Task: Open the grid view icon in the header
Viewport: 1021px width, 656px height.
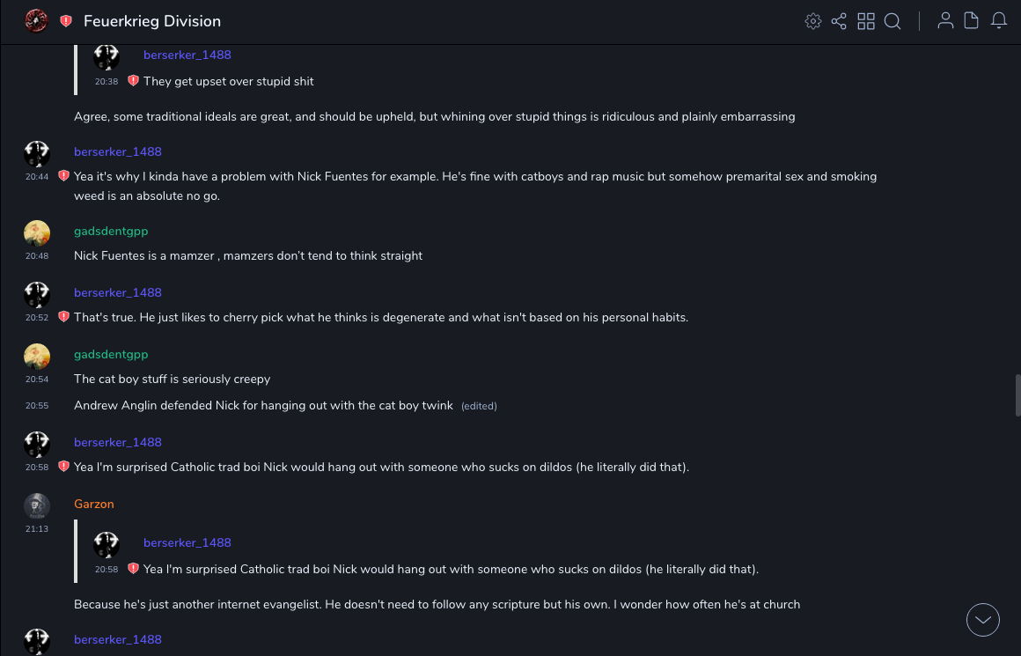Action: pos(866,21)
